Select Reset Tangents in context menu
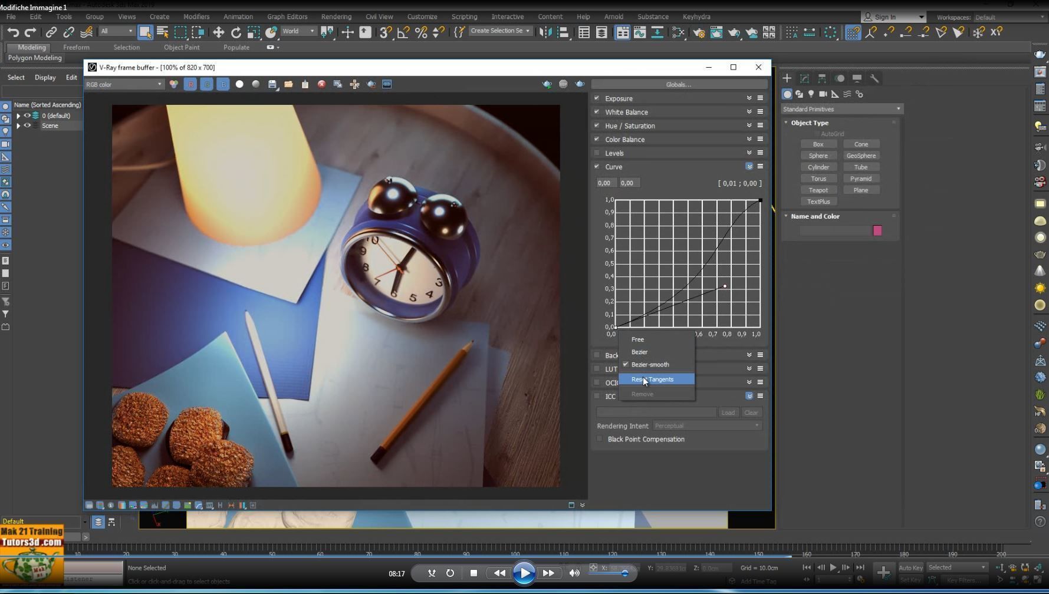1049x594 pixels. [656, 379]
